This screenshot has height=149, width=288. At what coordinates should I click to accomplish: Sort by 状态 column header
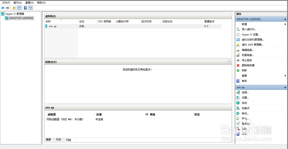click(x=87, y=22)
